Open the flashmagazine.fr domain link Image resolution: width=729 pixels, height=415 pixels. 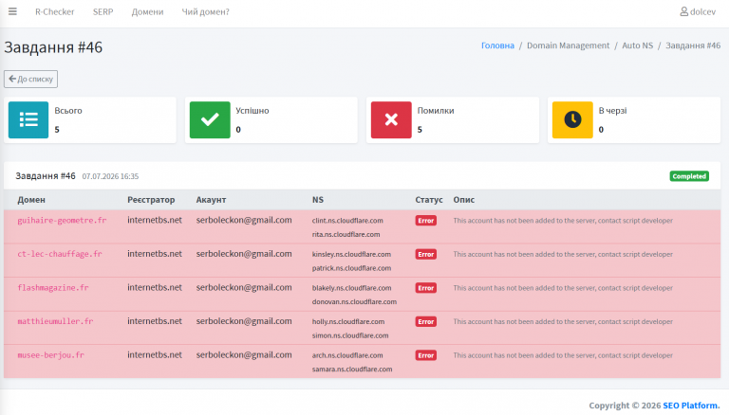pyautogui.click(x=53, y=288)
